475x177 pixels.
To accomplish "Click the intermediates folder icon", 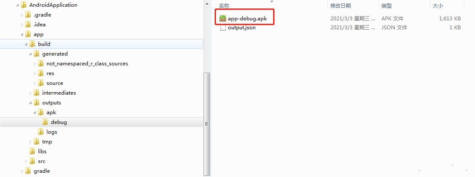I will pyautogui.click(x=37, y=93).
